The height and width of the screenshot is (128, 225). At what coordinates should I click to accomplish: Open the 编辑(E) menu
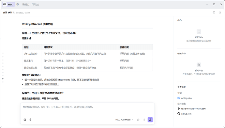click(26, 5)
